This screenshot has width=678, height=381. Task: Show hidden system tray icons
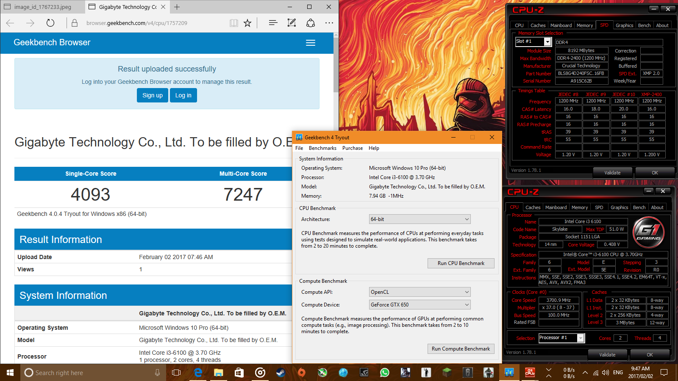(x=585, y=373)
